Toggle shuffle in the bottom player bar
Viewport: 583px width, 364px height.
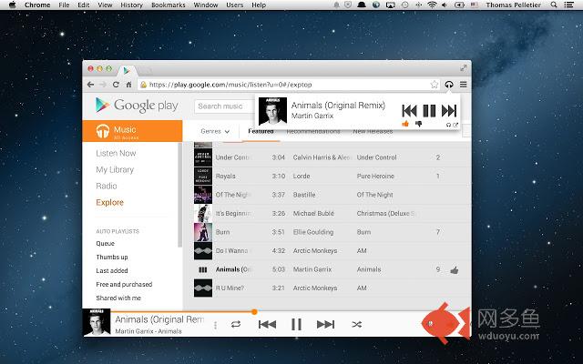tap(356, 324)
